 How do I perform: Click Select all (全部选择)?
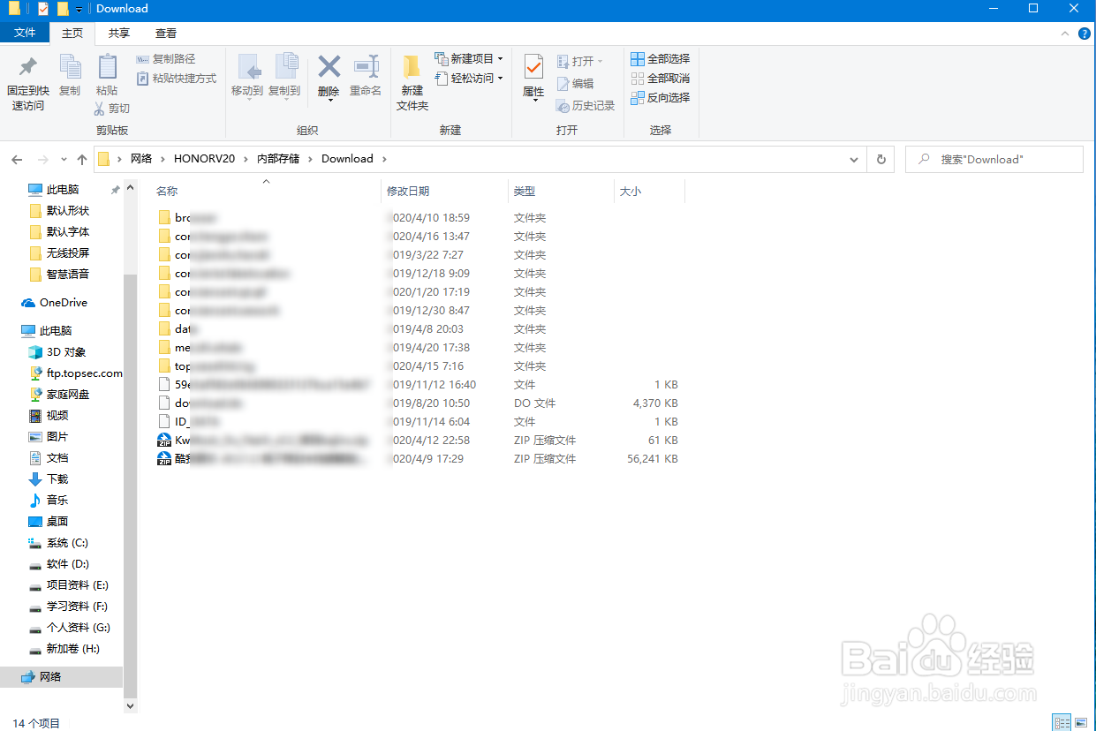[x=661, y=59]
